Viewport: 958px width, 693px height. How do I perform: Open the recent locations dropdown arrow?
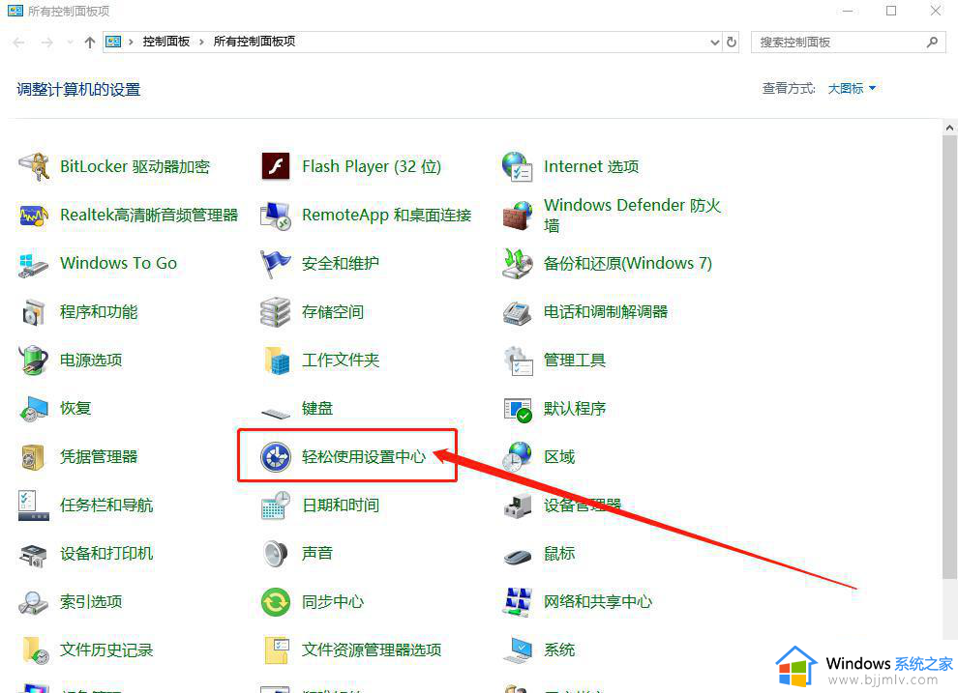tap(70, 43)
